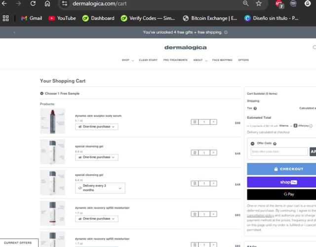Go to browser home icon
The width and height of the screenshot is (316, 247).
[47, 3]
